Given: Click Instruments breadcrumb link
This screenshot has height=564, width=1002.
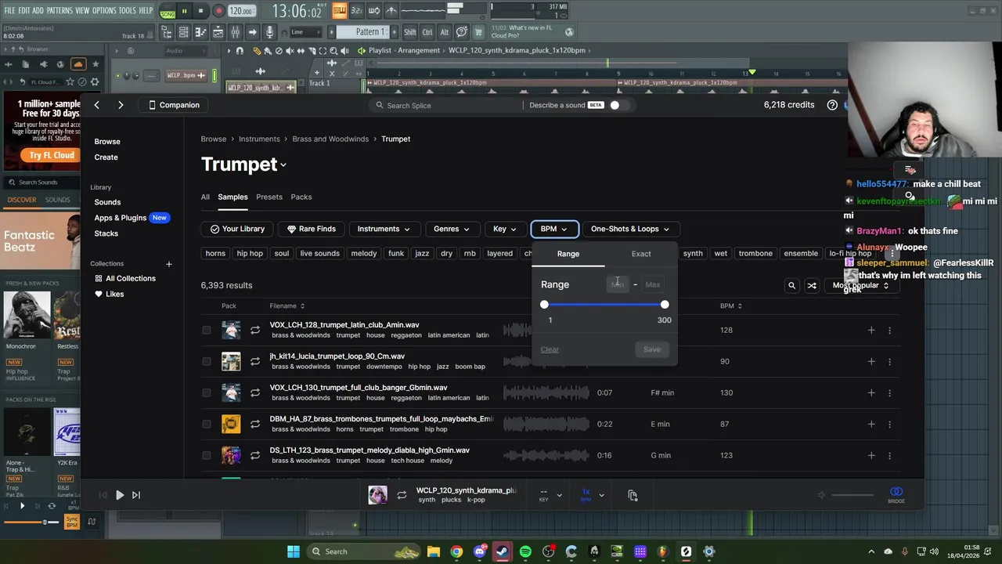Looking at the screenshot, I should pos(259,139).
